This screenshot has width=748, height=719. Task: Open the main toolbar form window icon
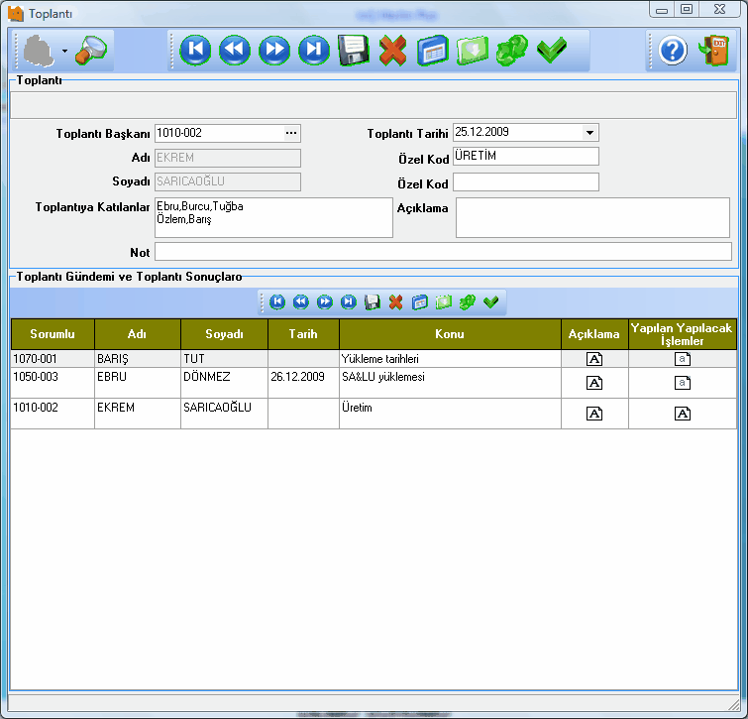(x=433, y=50)
